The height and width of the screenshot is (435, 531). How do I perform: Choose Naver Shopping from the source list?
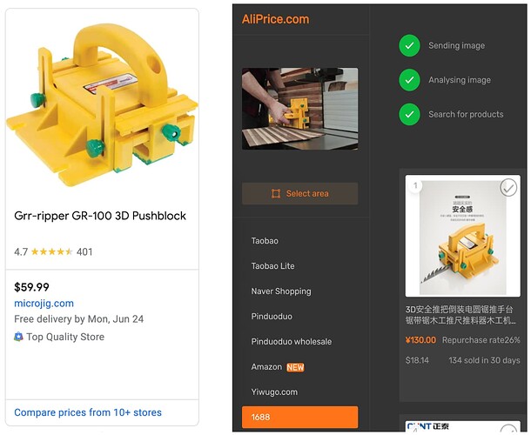coord(281,291)
